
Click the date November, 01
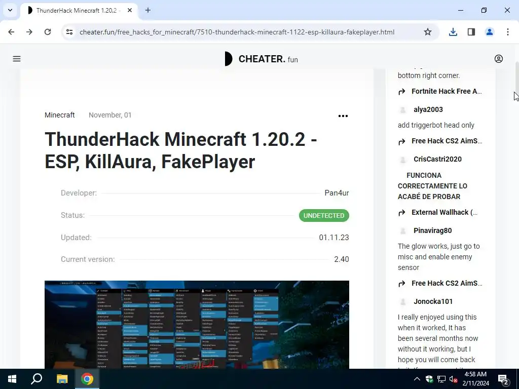point(110,115)
